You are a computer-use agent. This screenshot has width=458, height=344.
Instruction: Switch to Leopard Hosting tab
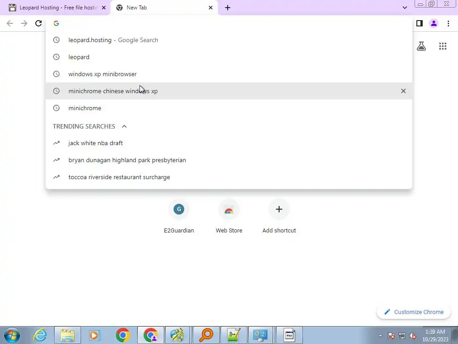(55, 8)
